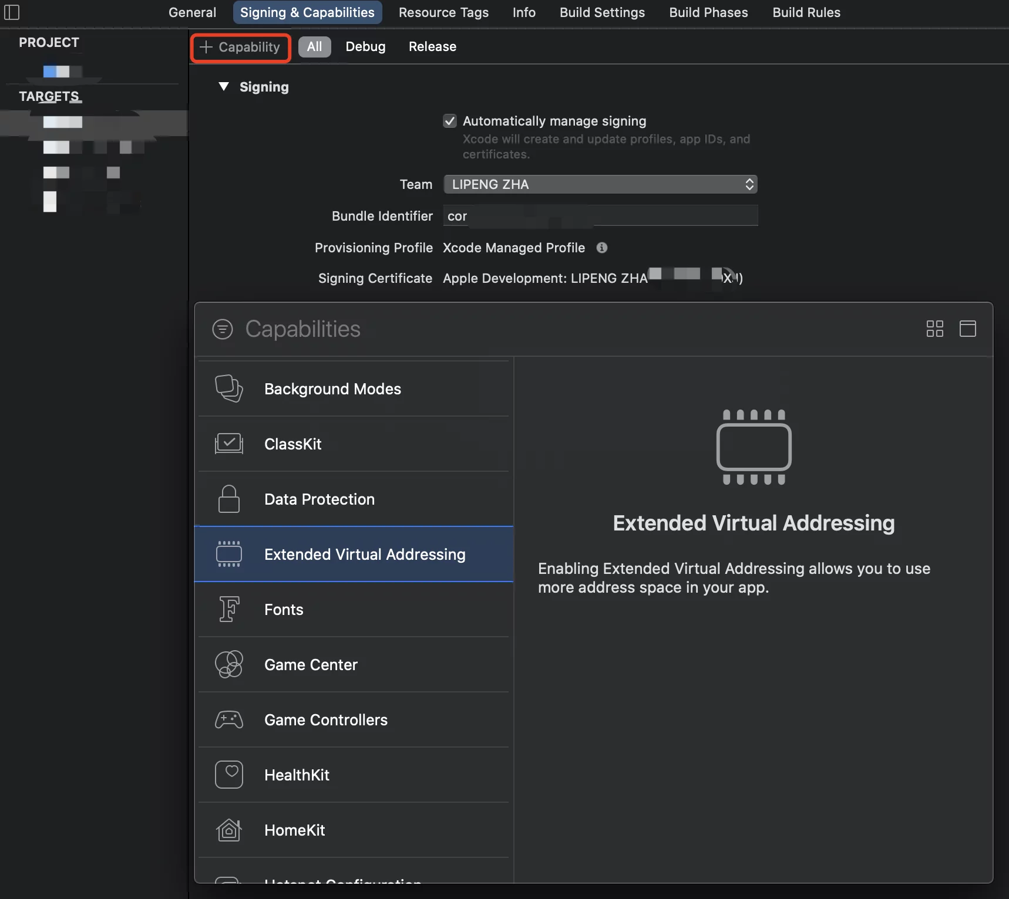Choose the Game Controllers gamepad icon
Screen dimensions: 1009x899
click(229, 719)
